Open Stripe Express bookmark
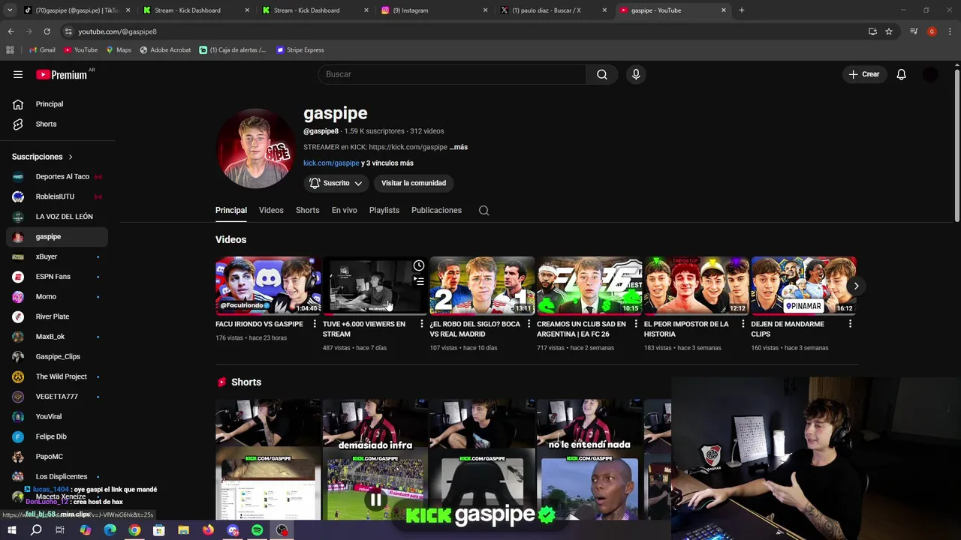The image size is (961, 540). click(x=300, y=50)
